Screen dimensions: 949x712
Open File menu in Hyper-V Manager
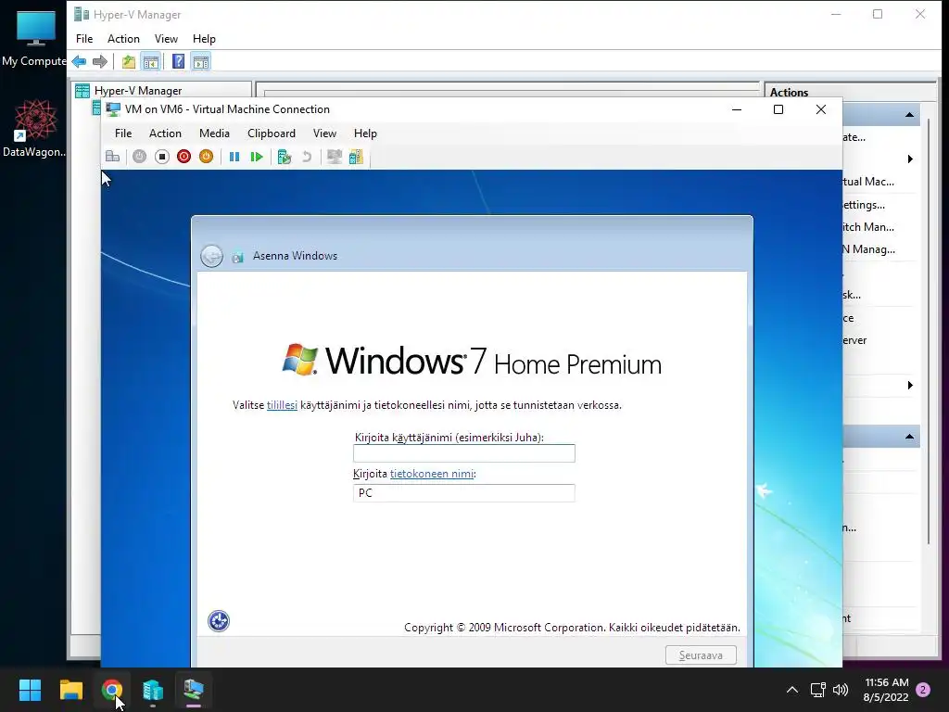[84, 39]
